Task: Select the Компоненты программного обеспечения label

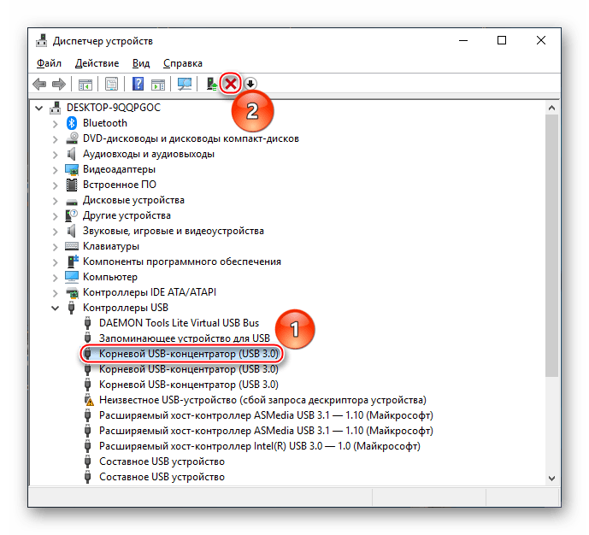Action: [182, 262]
